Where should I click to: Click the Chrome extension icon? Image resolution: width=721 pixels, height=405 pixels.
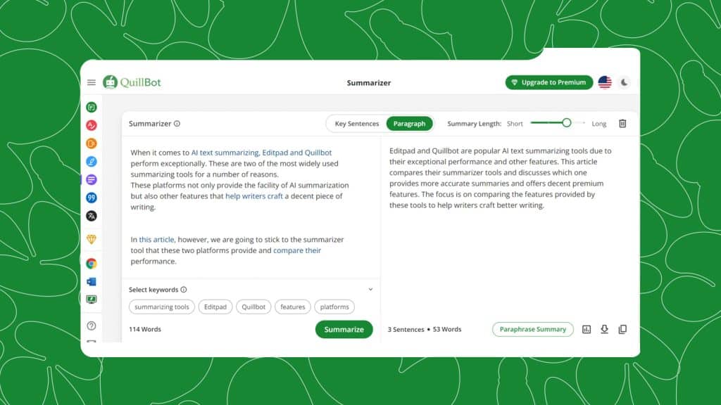tap(92, 264)
